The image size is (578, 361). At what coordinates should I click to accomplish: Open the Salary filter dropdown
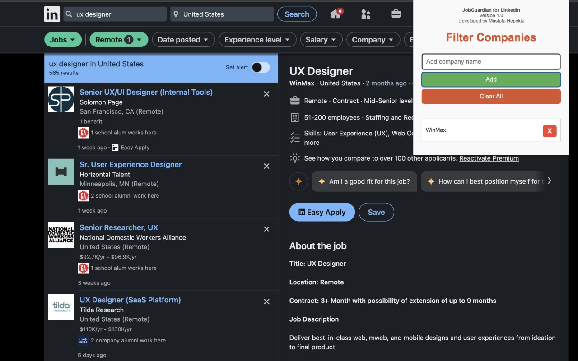click(x=321, y=40)
